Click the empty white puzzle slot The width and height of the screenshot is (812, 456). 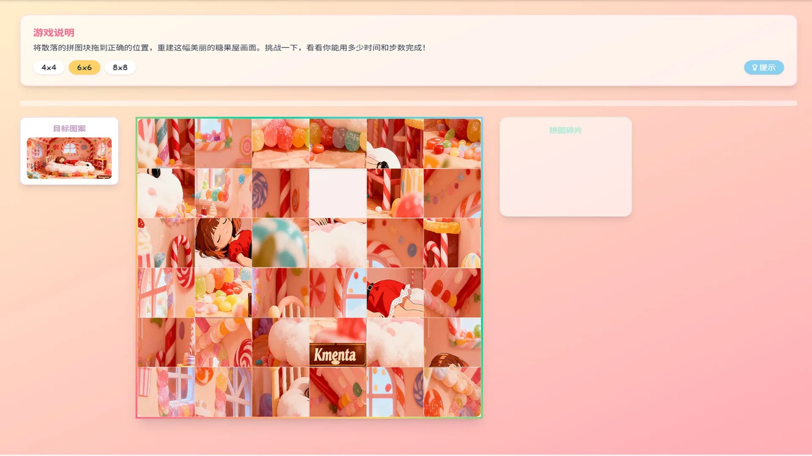click(337, 193)
